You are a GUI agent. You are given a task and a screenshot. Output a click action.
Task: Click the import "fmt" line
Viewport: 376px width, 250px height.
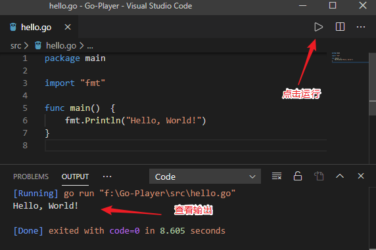coord(75,83)
